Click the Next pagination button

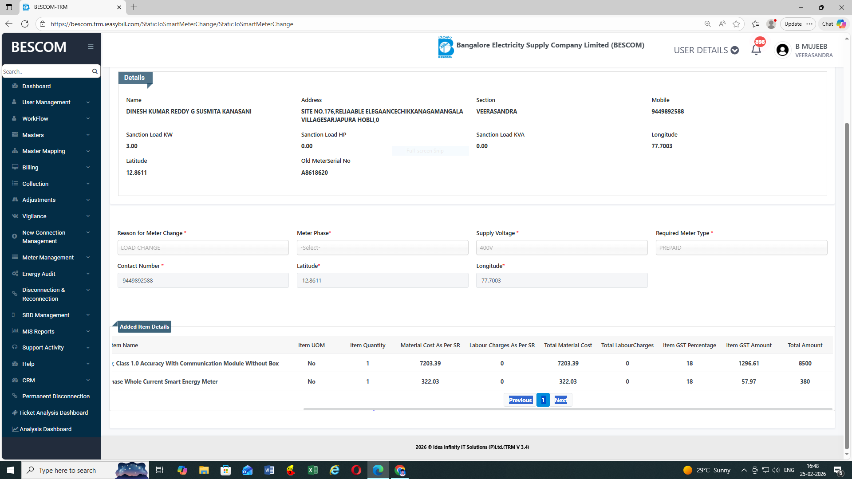pyautogui.click(x=560, y=400)
